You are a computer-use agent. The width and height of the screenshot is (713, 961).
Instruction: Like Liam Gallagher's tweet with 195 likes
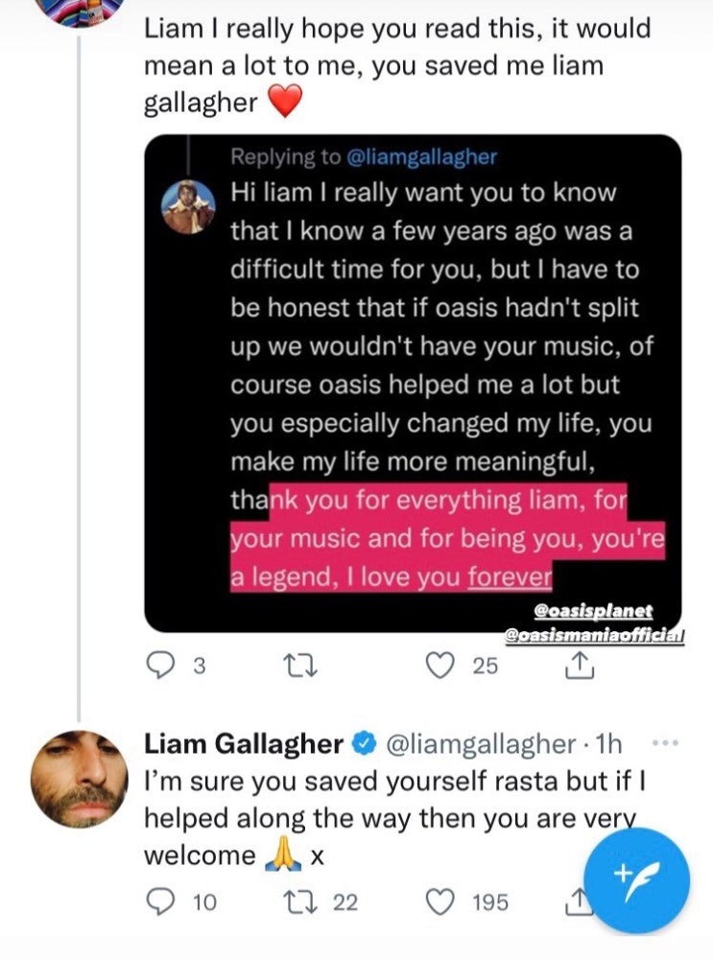click(439, 902)
